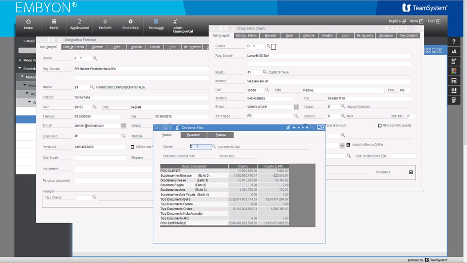The width and height of the screenshot is (467, 263).
Task: Click Cliente lookup magnifier in Gestione Fido
Action: click(x=214, y=147)
